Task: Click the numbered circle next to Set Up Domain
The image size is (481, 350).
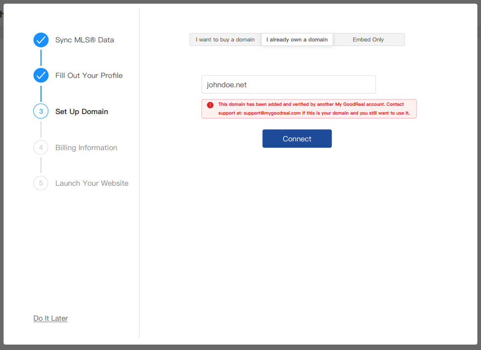Action: coord(41,111)
